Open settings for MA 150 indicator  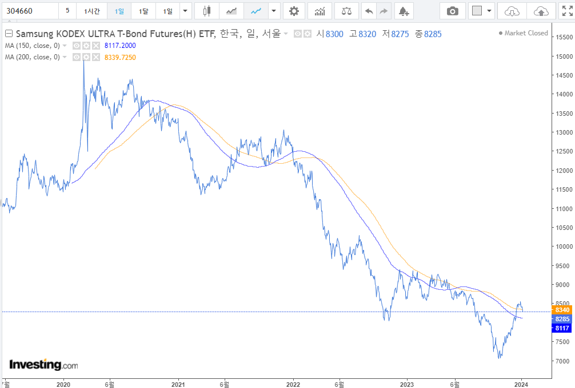[x=86, y=46]
